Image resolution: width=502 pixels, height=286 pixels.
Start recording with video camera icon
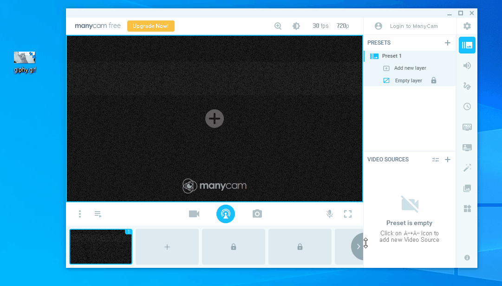pyautogui.click(x=194, y=214)
